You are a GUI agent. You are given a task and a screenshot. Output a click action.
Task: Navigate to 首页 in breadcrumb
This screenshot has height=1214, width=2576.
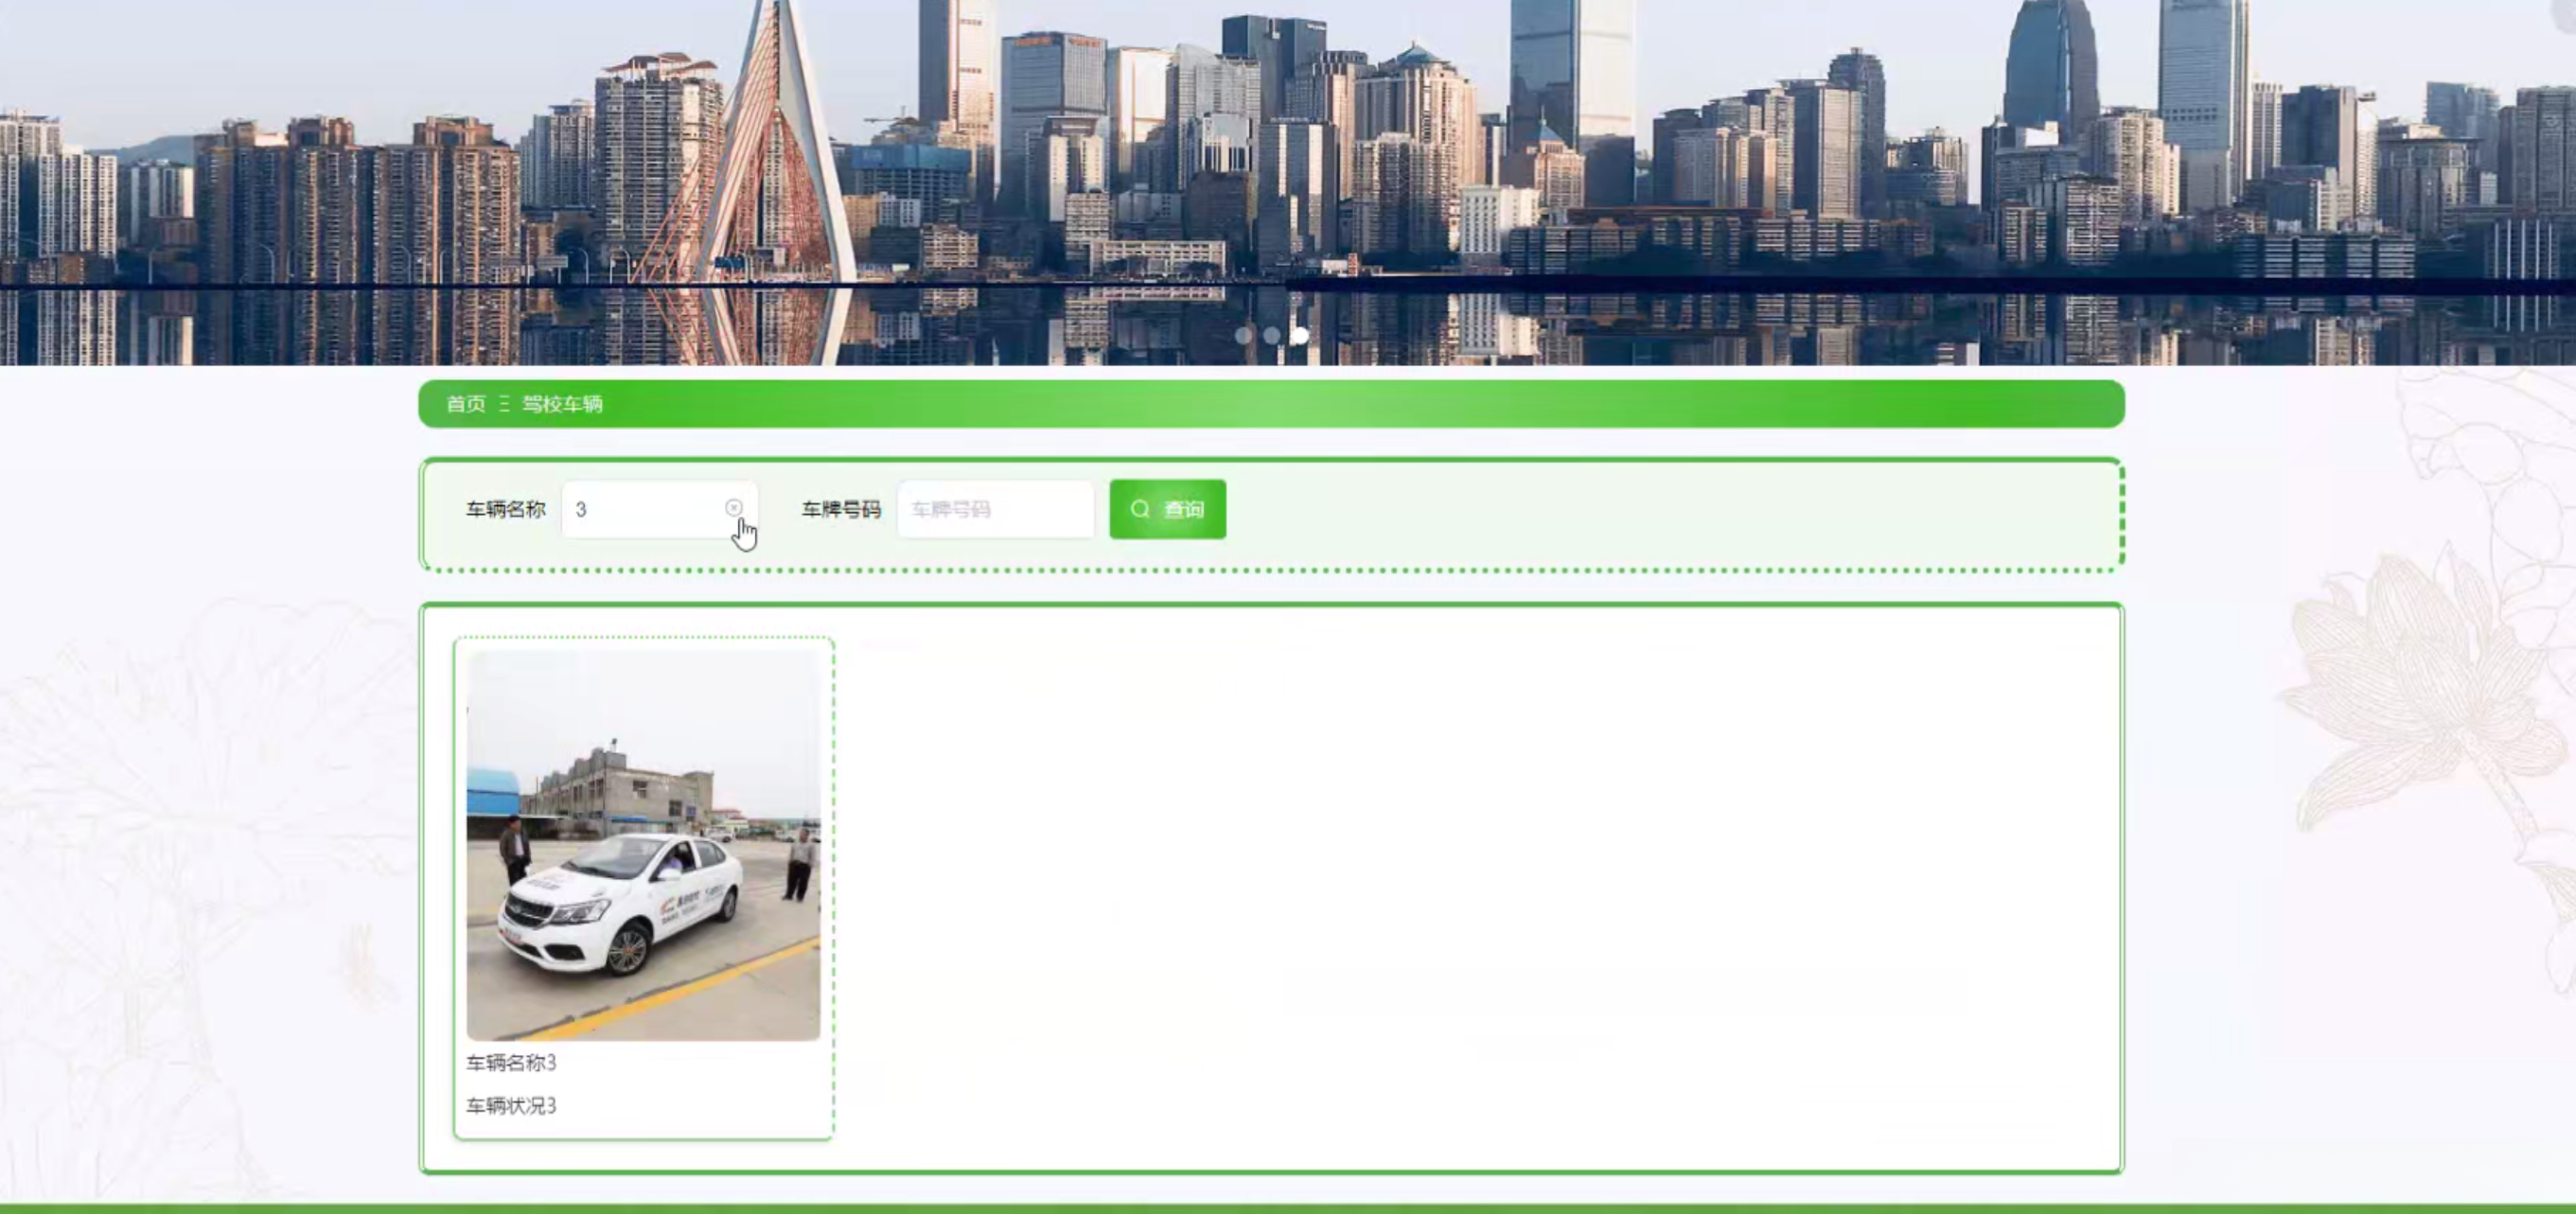pyautogui.click(x=465, y=404)
